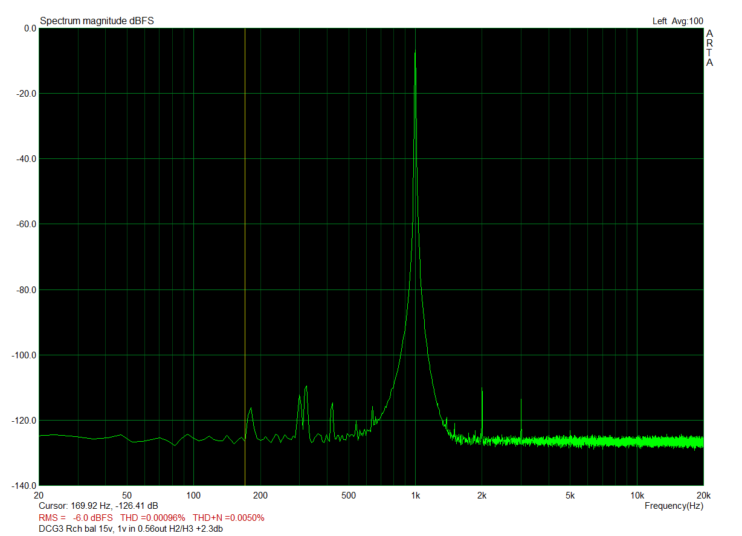Select the -120.0 y-axis label
This screenshot has height=536, width=742.
[24, 421]
